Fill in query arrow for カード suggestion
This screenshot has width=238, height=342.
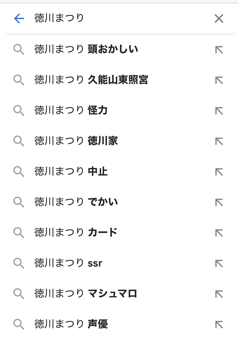pyautogui.click(x=219, y=233)
